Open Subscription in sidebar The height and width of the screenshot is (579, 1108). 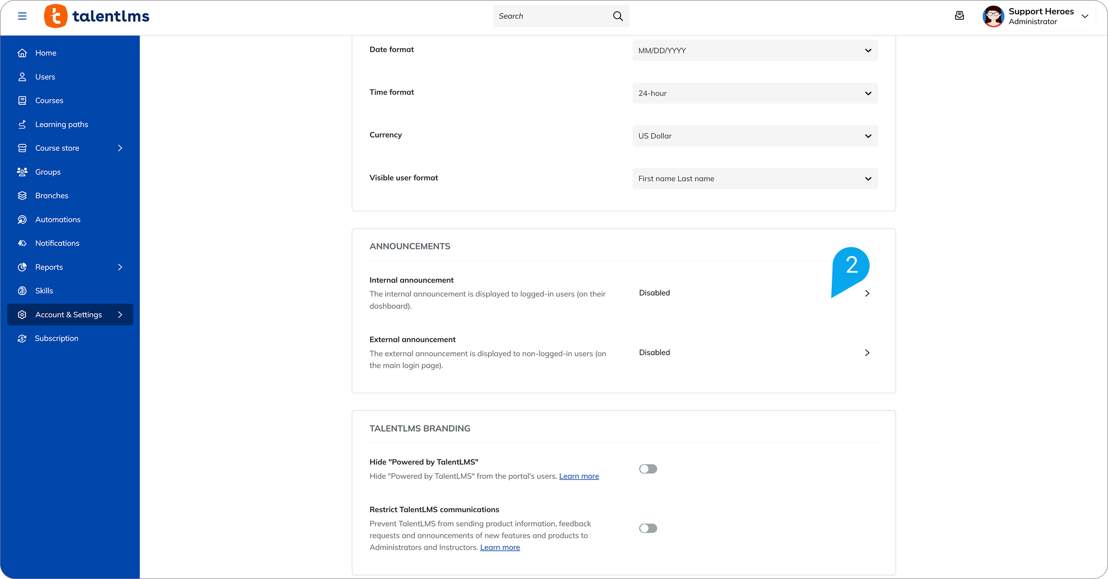click(x=56, y=338)
